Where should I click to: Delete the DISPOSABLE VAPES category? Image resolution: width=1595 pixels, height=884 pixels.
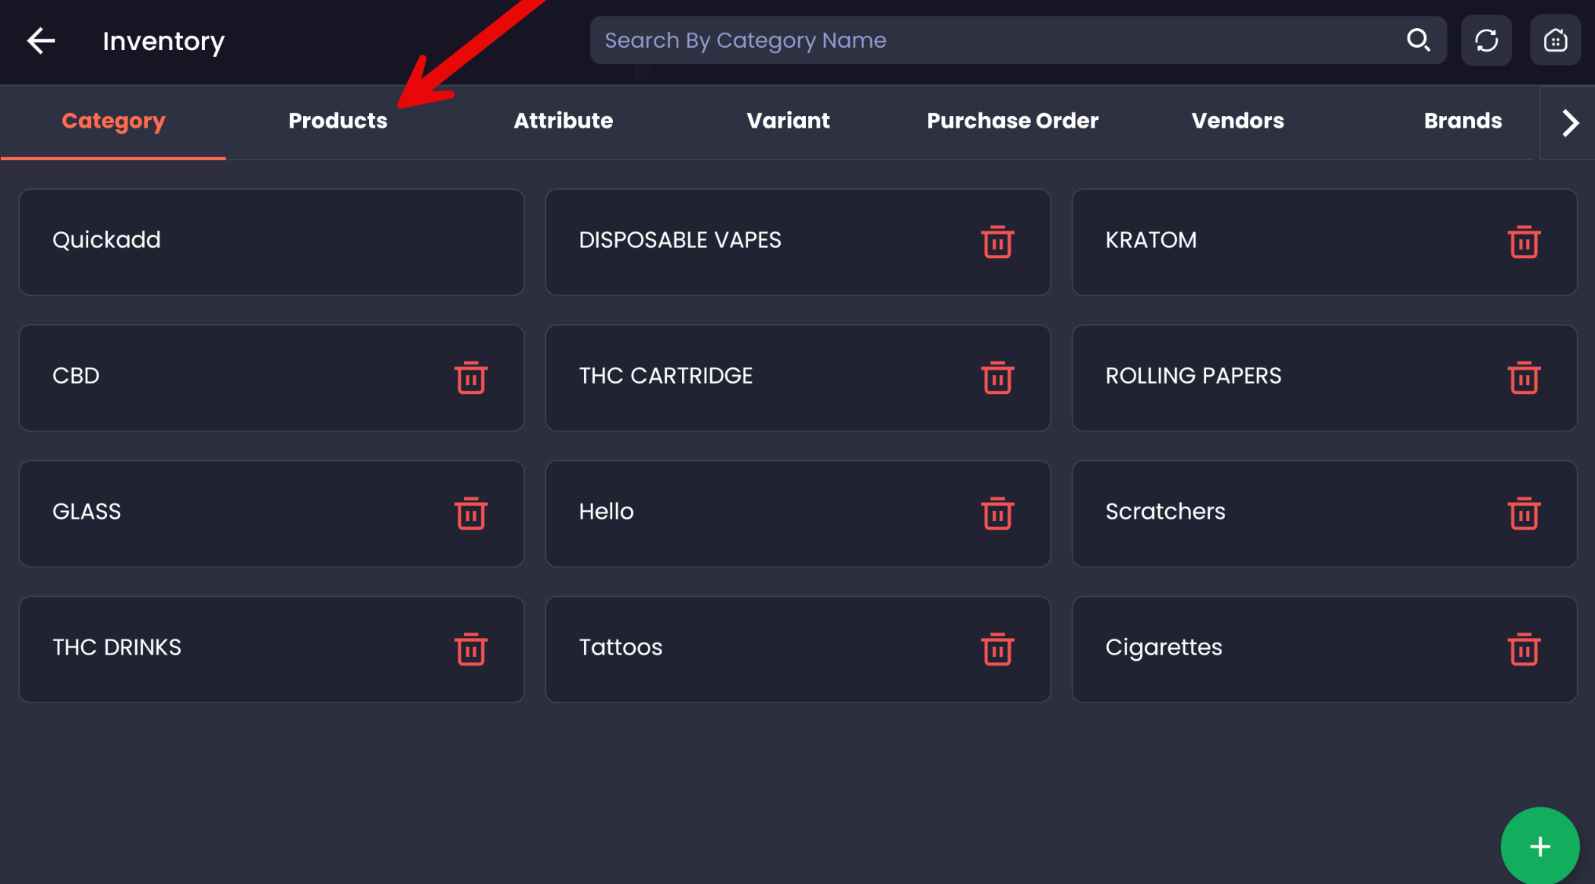(x=997, y=242)
